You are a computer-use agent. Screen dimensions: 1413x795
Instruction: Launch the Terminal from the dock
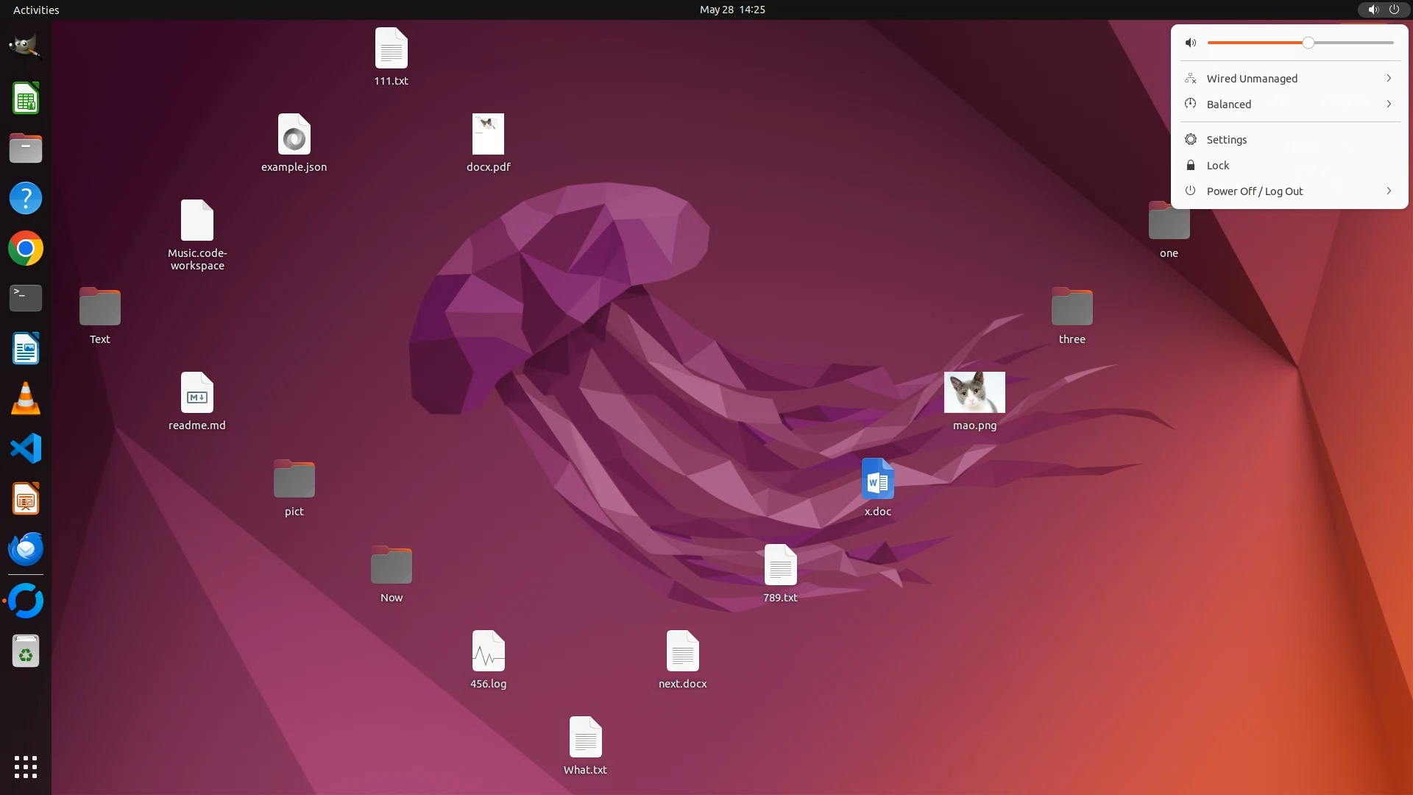(x=25, y=298)
